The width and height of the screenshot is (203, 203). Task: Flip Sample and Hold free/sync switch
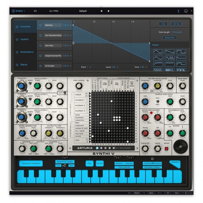(157, 101)
